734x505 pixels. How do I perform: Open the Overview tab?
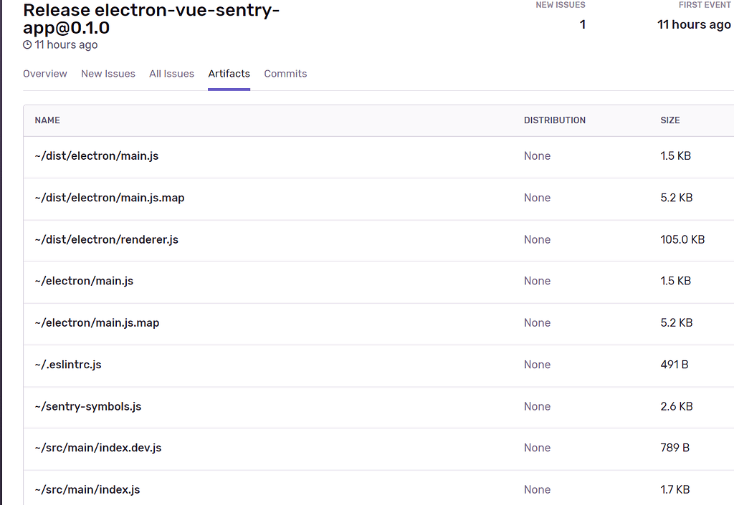[x=44, y=74]
